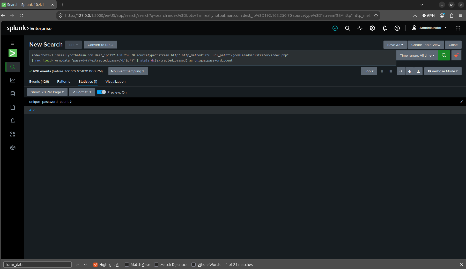Click the Close search button

click(x=453, y=45)
